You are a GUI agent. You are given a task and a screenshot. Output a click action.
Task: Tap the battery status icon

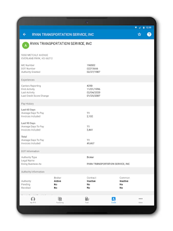(144, 27)
